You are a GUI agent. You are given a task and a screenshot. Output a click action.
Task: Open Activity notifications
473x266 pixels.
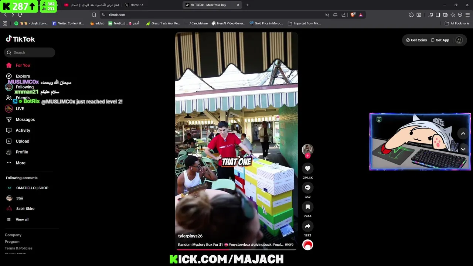18,130
